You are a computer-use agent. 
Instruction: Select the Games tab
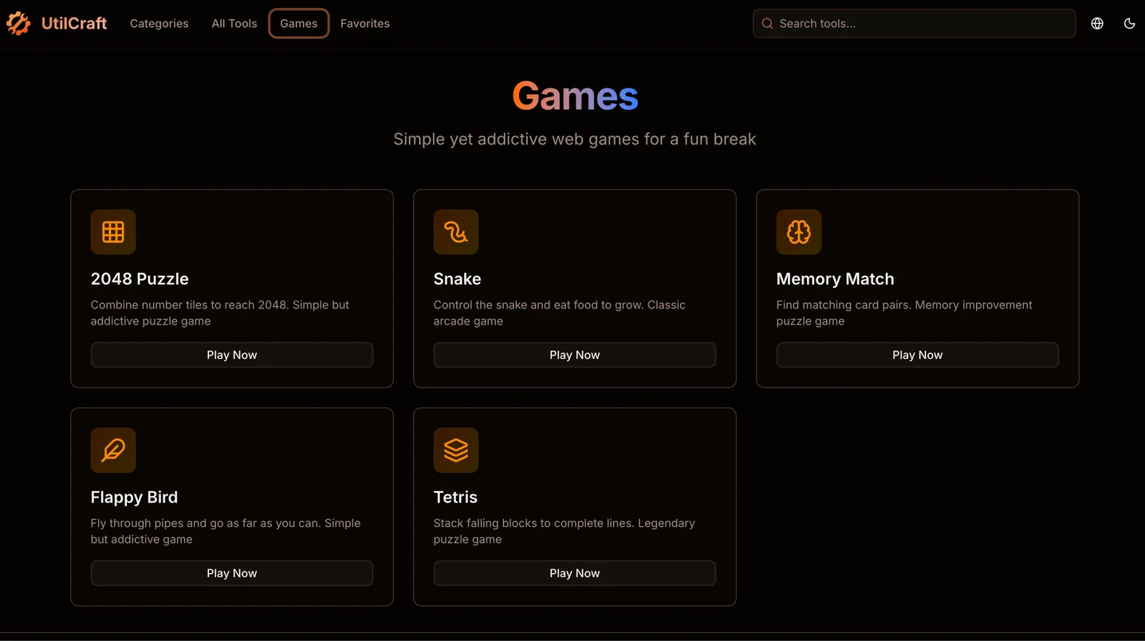tap(299, 24)
